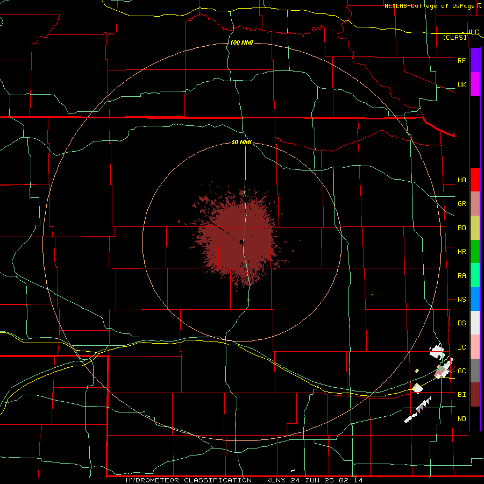
Task: Click the NEXLAB-College of DuPage header text
Action: [x=429, y=6]
